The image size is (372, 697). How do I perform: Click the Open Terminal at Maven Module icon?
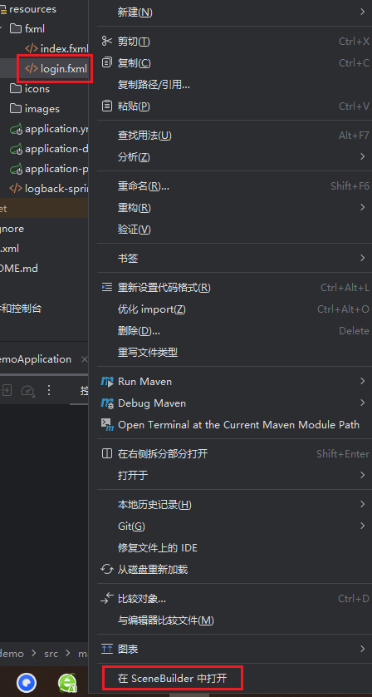107,425
